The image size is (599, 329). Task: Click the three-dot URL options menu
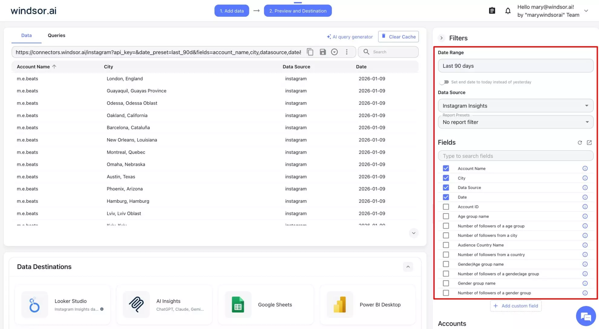(347, 52)
